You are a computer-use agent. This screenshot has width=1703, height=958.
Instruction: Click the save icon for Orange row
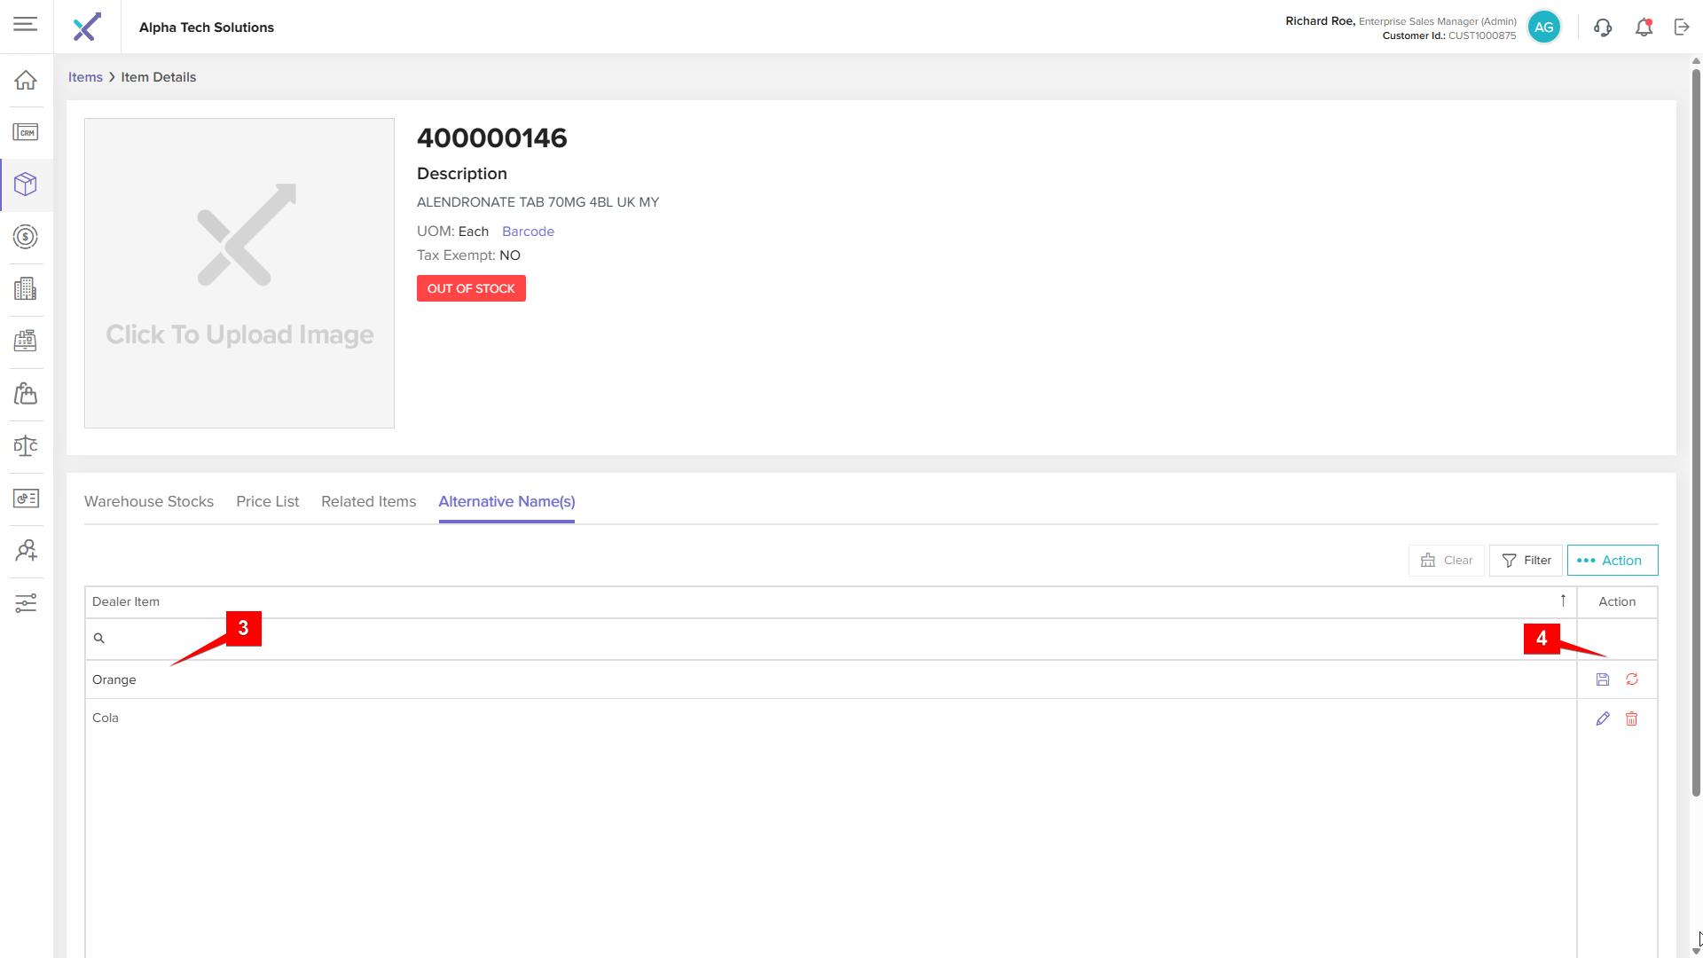[1602, 679]
